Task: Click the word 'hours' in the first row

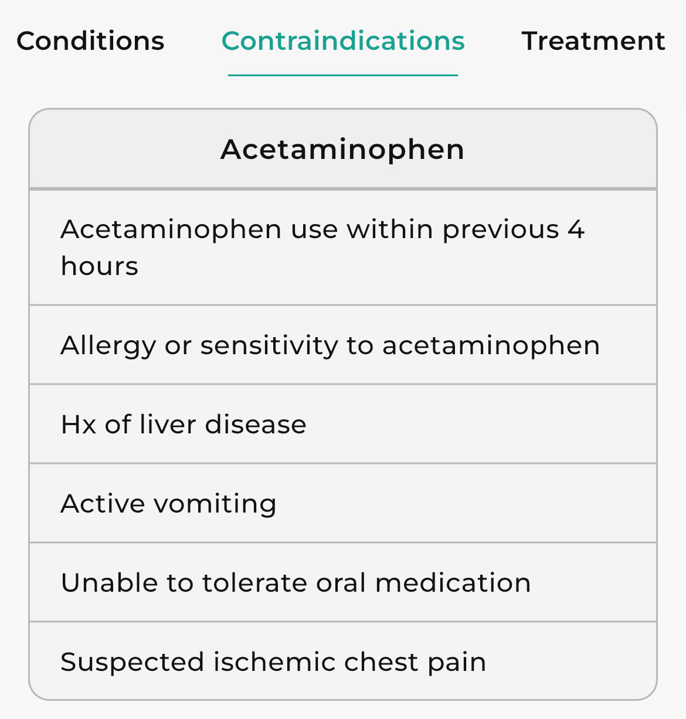Action: (x=100, y=266)
